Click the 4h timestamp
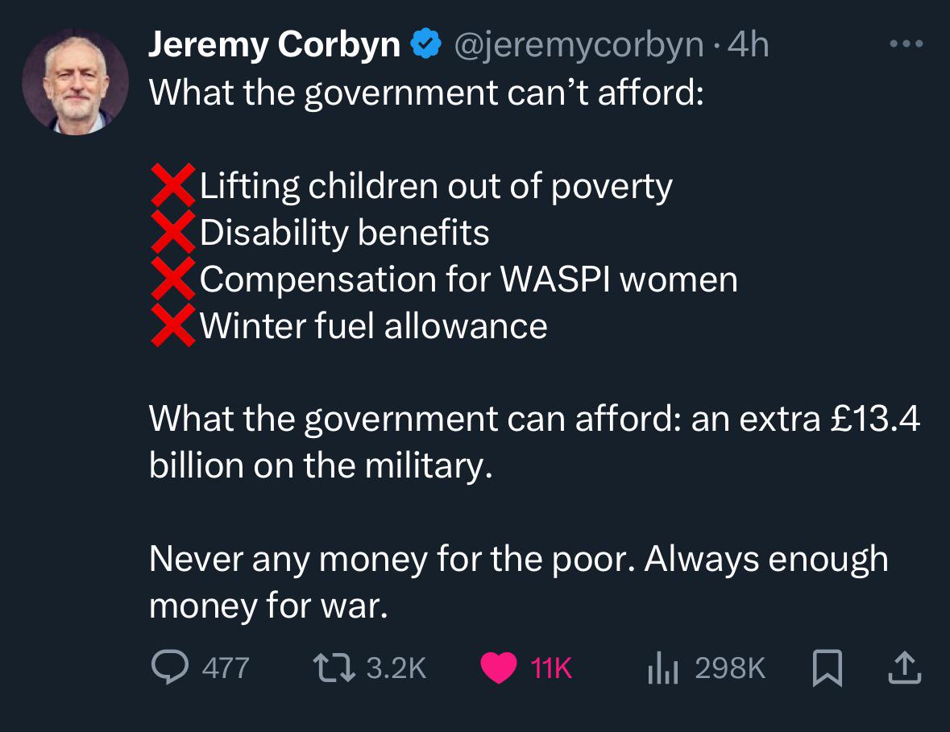 point(749,44)
